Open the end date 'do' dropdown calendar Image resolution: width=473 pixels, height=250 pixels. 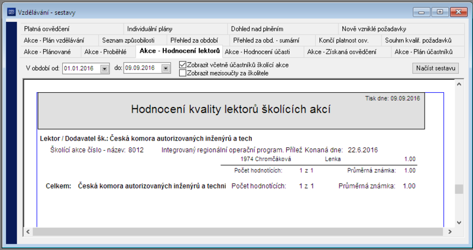166,69
